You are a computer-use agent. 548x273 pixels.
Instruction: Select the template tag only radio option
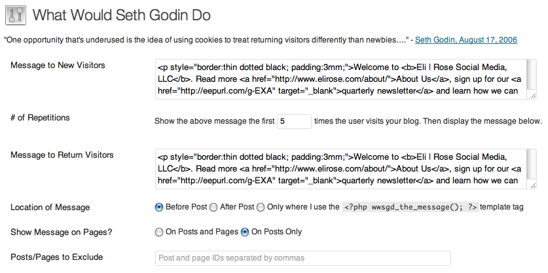(x=261, y=208)
